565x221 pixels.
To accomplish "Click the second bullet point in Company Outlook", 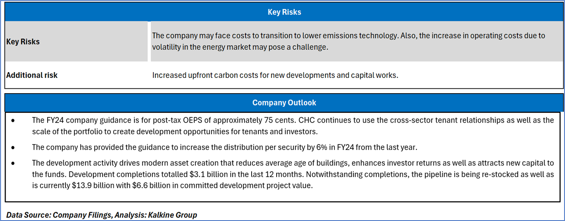I will click(x=14, y=148).
